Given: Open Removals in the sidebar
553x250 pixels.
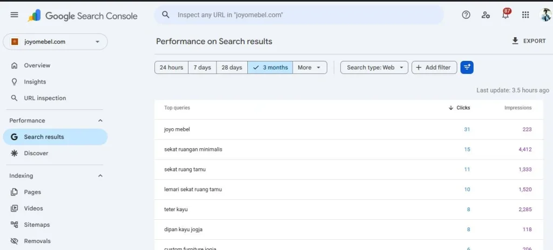Looking at the screenshot, I should 55,241.
